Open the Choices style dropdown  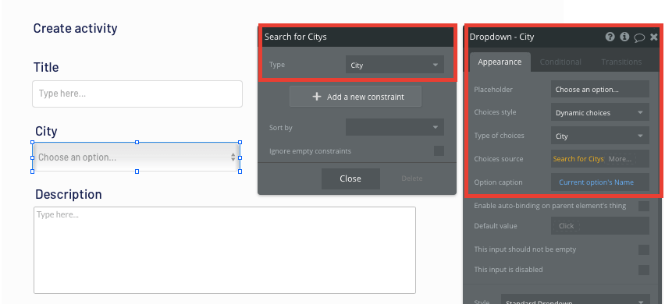coord(600,112)
